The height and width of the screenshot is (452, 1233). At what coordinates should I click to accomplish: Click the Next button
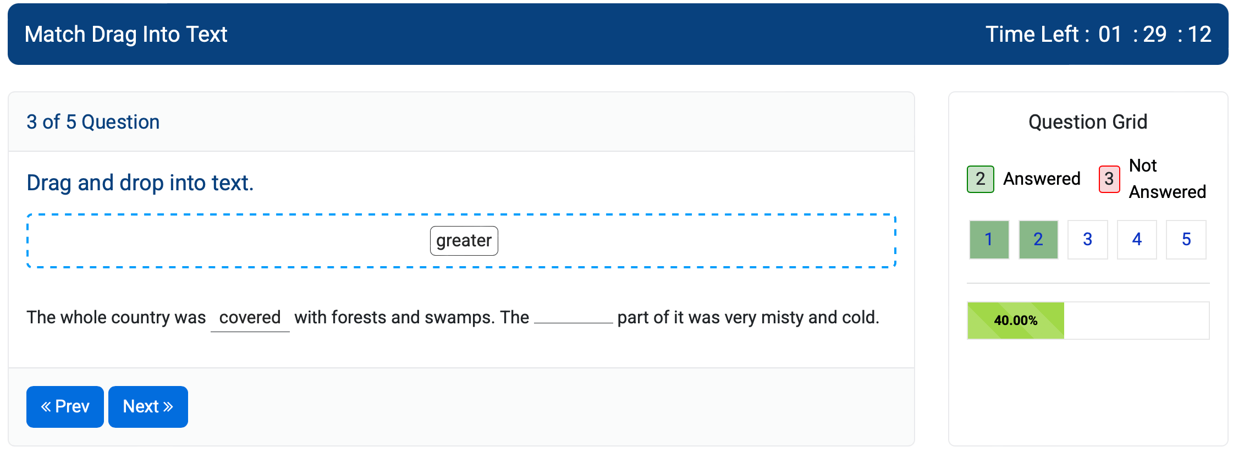click(x=148, y=406)
